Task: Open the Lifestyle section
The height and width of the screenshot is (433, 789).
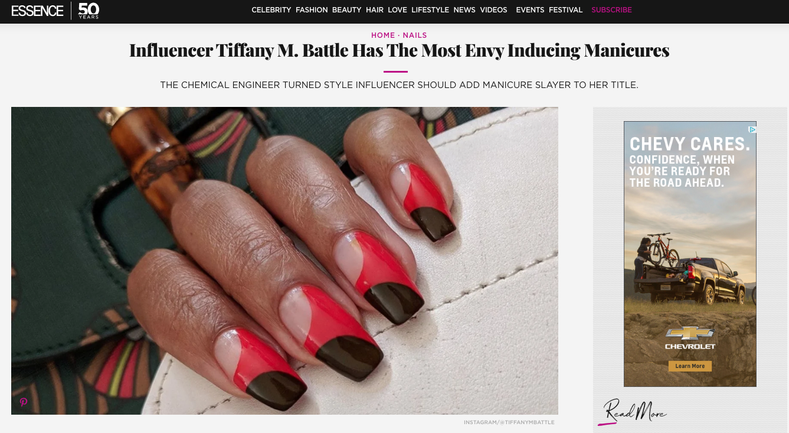Action: point(430,10)
